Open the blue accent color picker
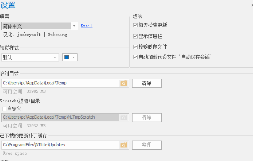 point(70,57)
